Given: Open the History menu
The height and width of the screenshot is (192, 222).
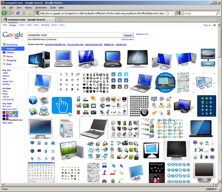Looking at the screenshot, I should point(28,8).
